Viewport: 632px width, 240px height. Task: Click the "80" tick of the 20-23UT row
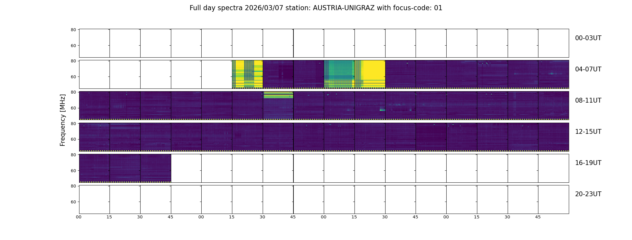tap(73, 186)
